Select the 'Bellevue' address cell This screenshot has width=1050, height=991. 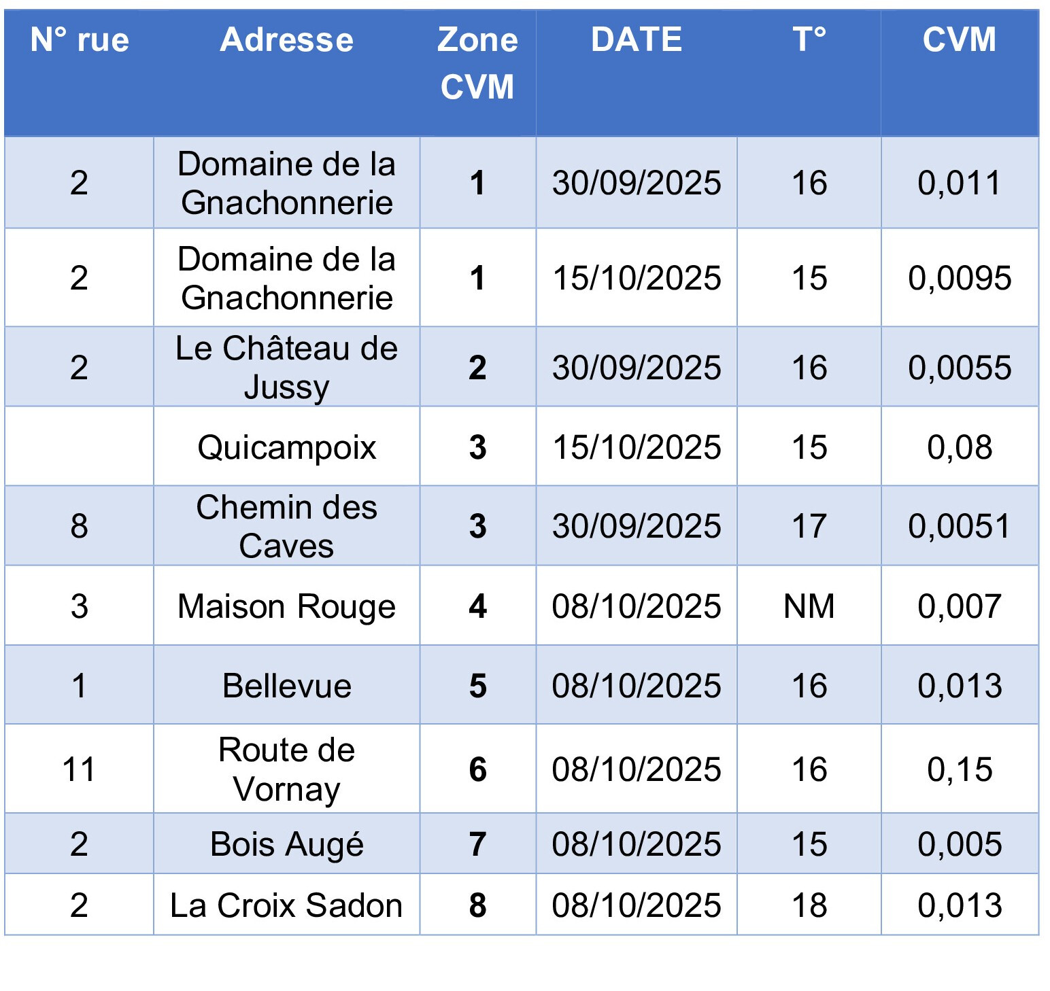(x=286, y=686)
